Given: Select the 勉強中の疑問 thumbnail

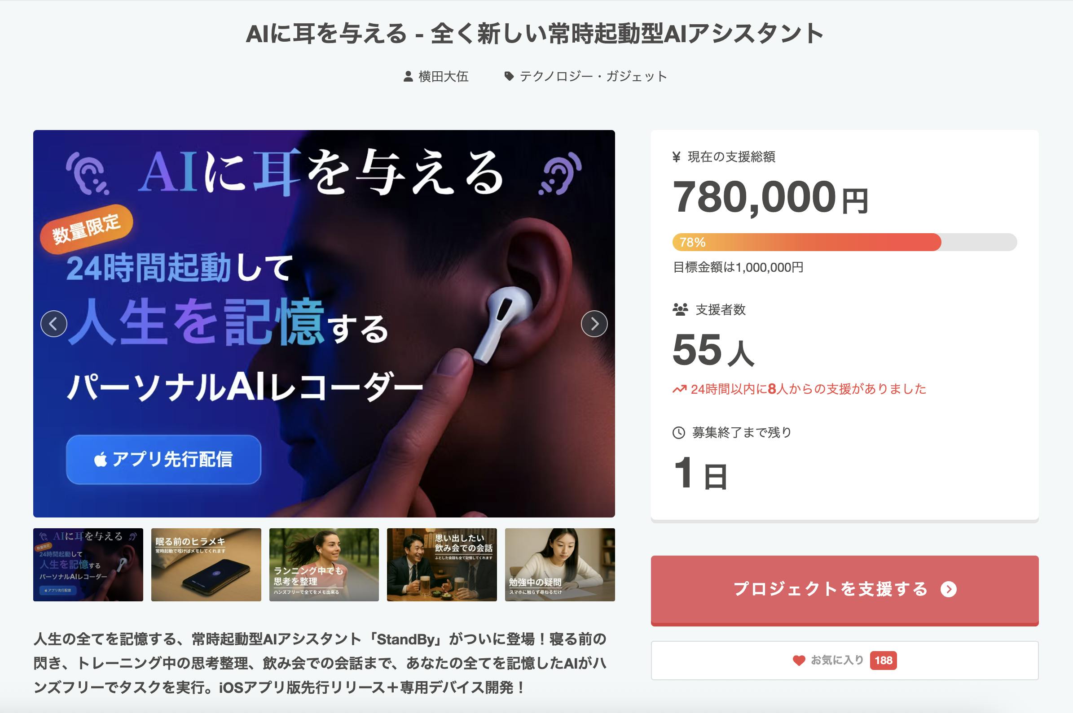Looking at the screenshot, I should [559, 565].
